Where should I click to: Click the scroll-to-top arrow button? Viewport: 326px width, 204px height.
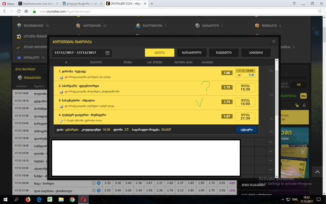317,172
